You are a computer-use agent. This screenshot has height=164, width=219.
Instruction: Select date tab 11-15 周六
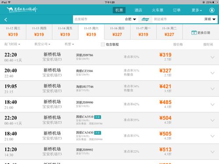coord(91,32)
